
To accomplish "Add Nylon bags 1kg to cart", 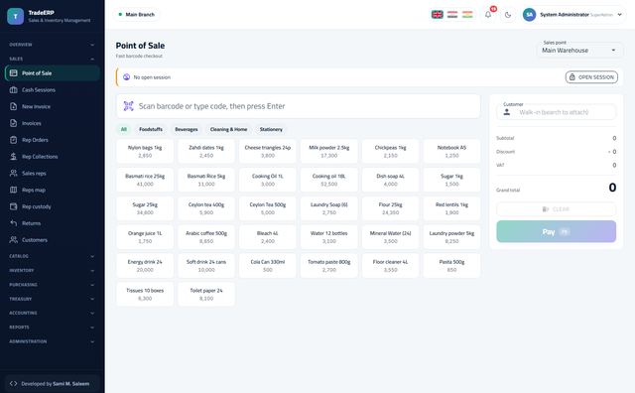I will [145, 151].
